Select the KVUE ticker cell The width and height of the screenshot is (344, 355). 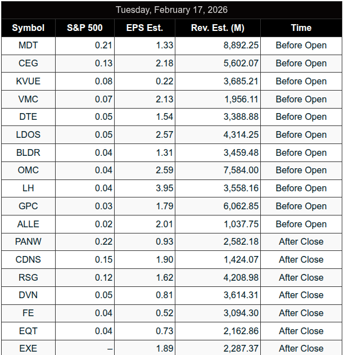28,81
